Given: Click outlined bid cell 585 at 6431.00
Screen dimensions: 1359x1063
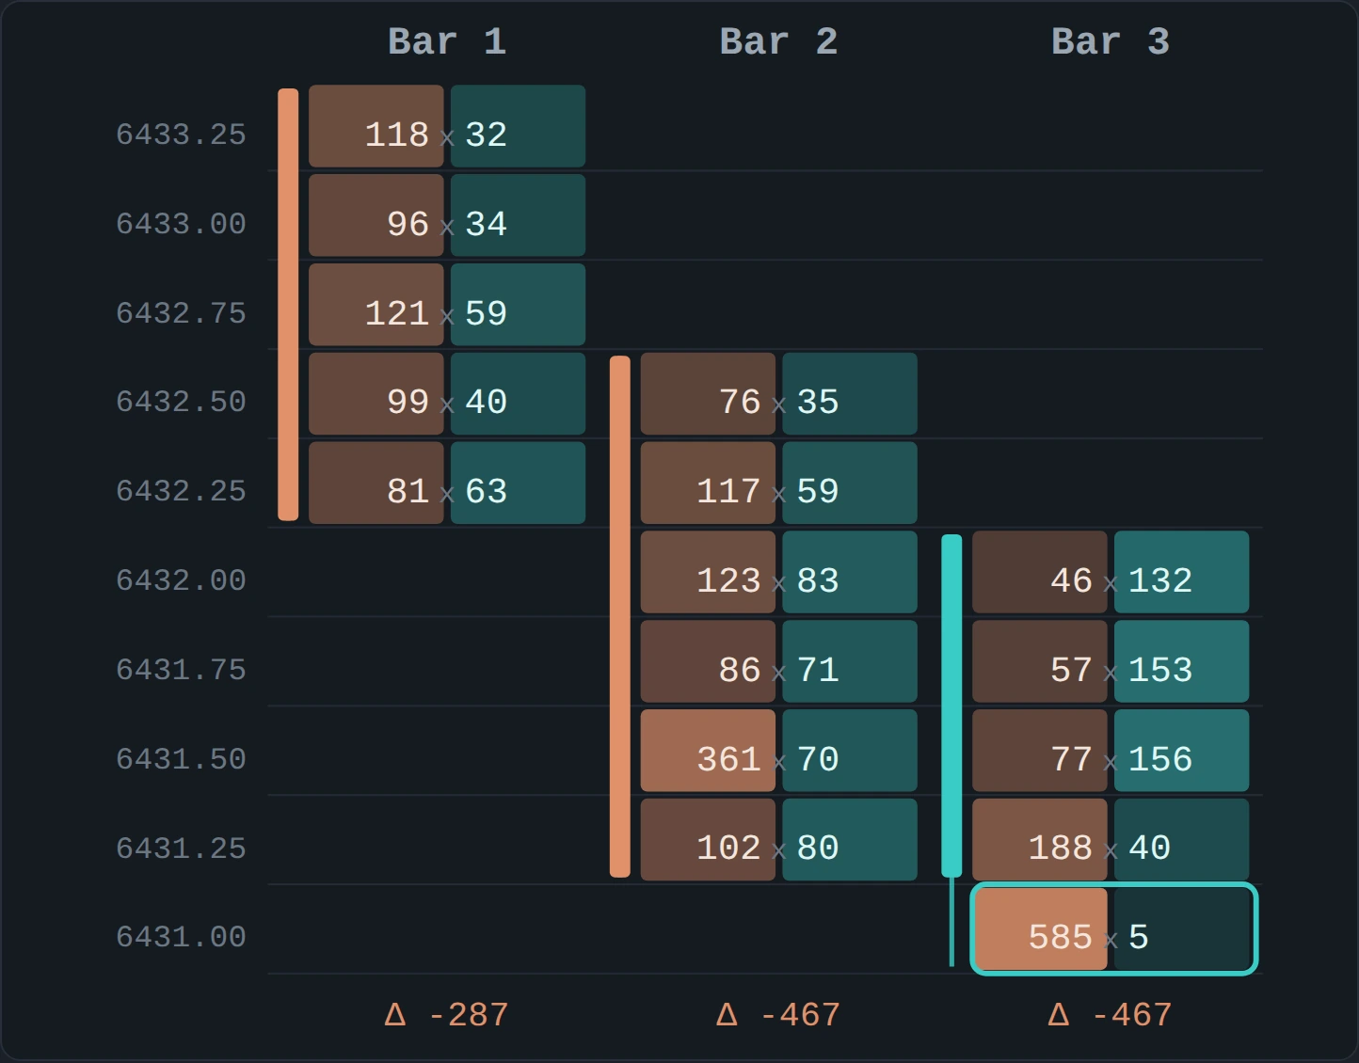Looking at the screenshot, I should point(1041,929).
